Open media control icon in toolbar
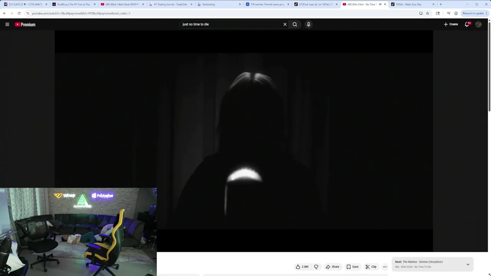491x276 pixels. point(448,13)
